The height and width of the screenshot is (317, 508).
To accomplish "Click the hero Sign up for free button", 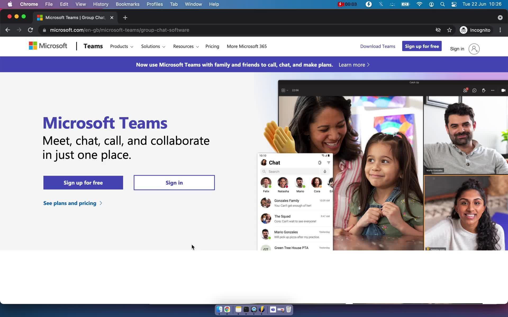I will click(x=83, y=183).
